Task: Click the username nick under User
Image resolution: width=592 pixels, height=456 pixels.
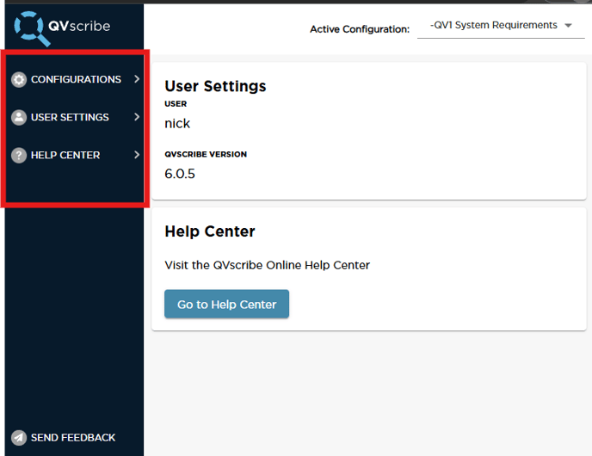Action: 177,123
